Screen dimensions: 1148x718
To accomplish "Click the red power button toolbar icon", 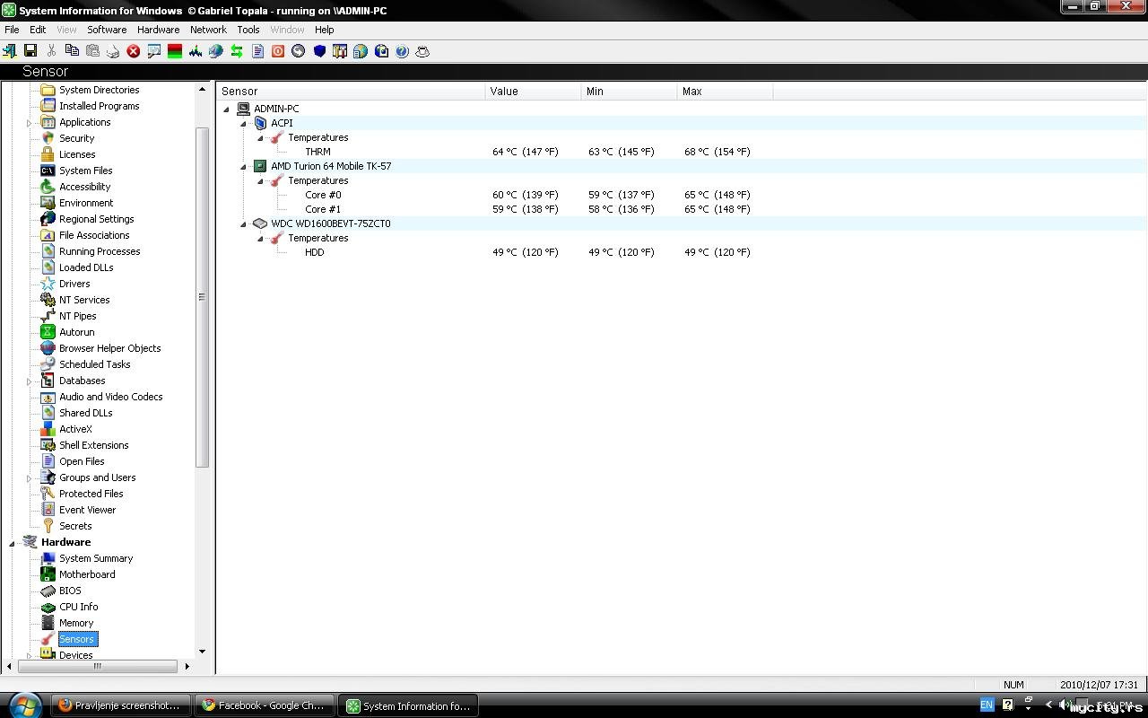I will (278, 51).
